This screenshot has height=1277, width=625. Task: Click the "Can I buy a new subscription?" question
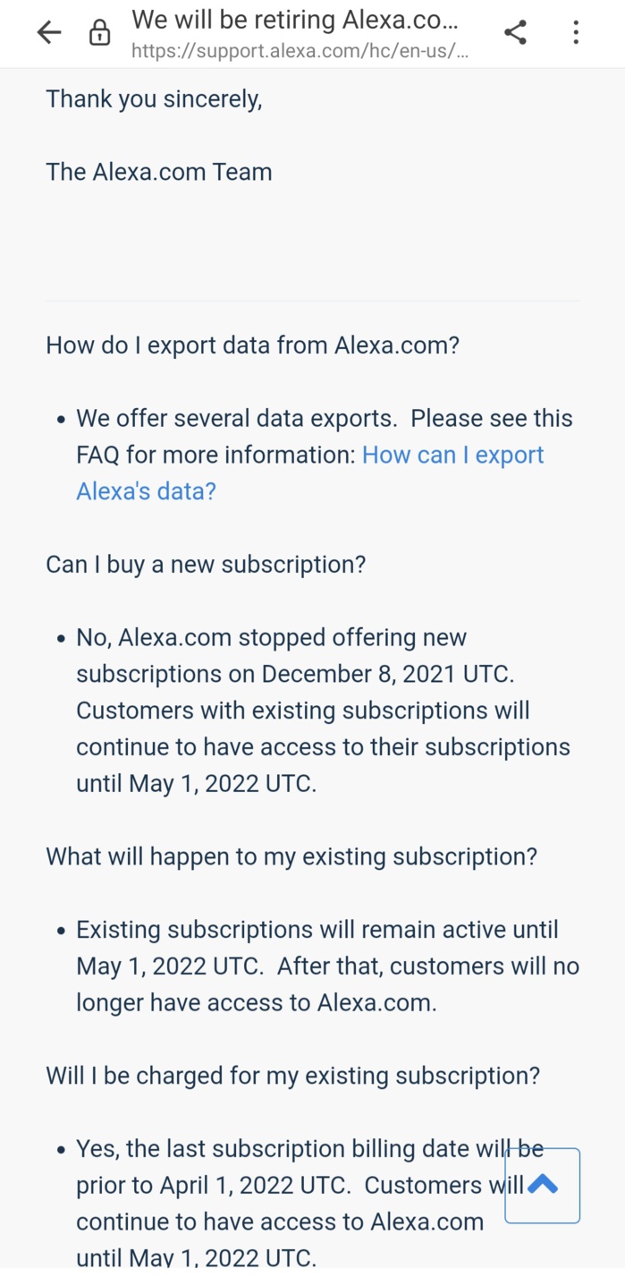[x=206, y=565]
